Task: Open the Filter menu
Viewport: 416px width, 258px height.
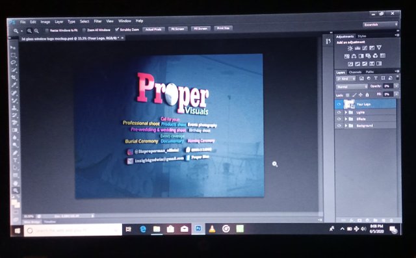Action: click(x=97, y=21)
